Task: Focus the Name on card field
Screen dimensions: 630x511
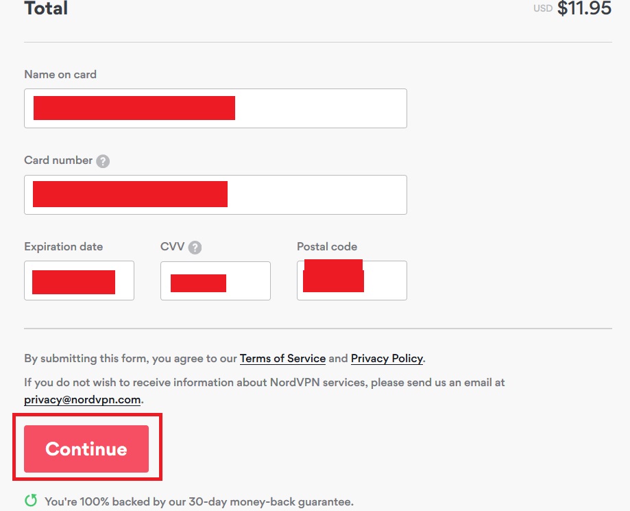Action: [215, 108]
